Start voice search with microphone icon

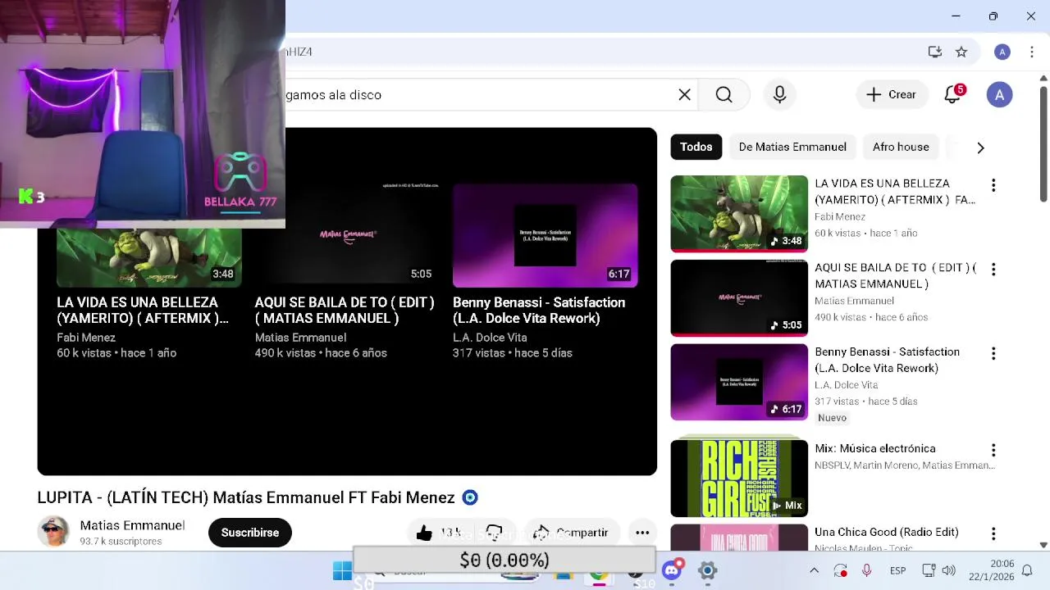click(x=779, y=95)
